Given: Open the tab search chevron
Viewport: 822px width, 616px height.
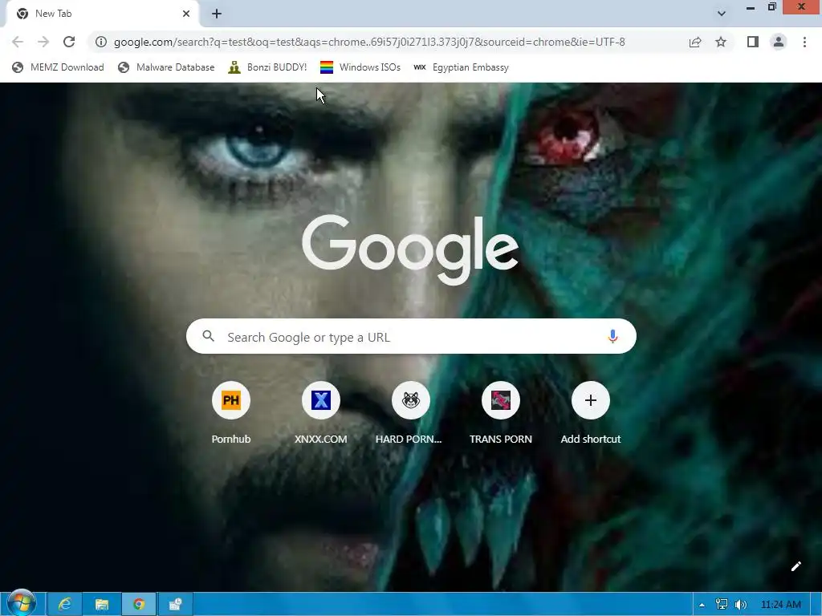Looking at the screenshot, I should 722,14.
